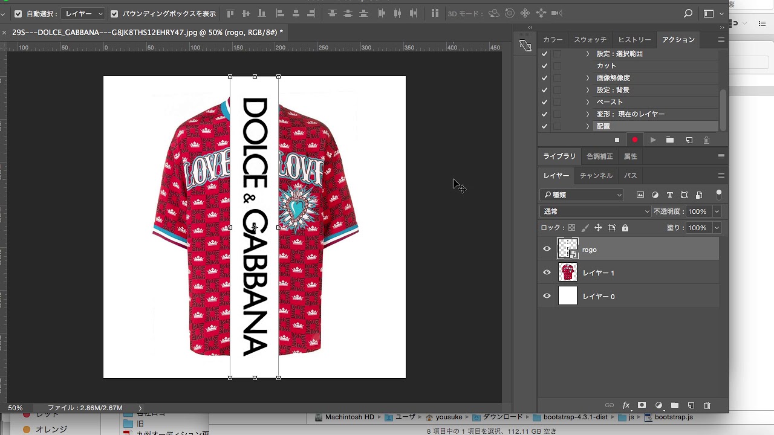Filter layers by smart object icon
The height and width of the screenshot is (435, 774).
[x=699, y=195]
